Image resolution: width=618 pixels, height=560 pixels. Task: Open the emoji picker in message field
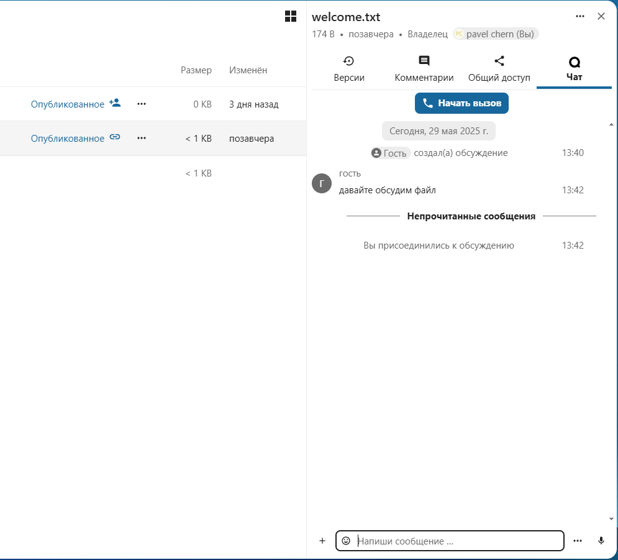click(346, 541)
